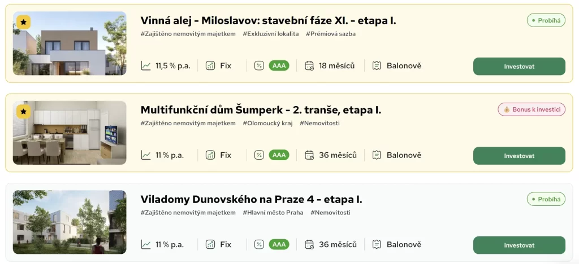Click the star badge on Multifunkční dům Šumperk thumbnail
The image size is (579, 264).
(24, 112)
